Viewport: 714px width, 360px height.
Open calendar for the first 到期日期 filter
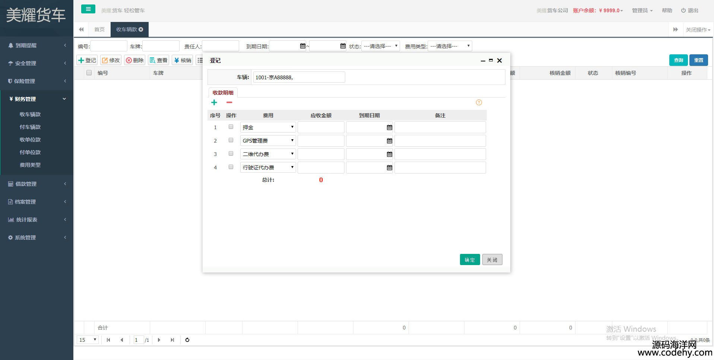point(303,46)
